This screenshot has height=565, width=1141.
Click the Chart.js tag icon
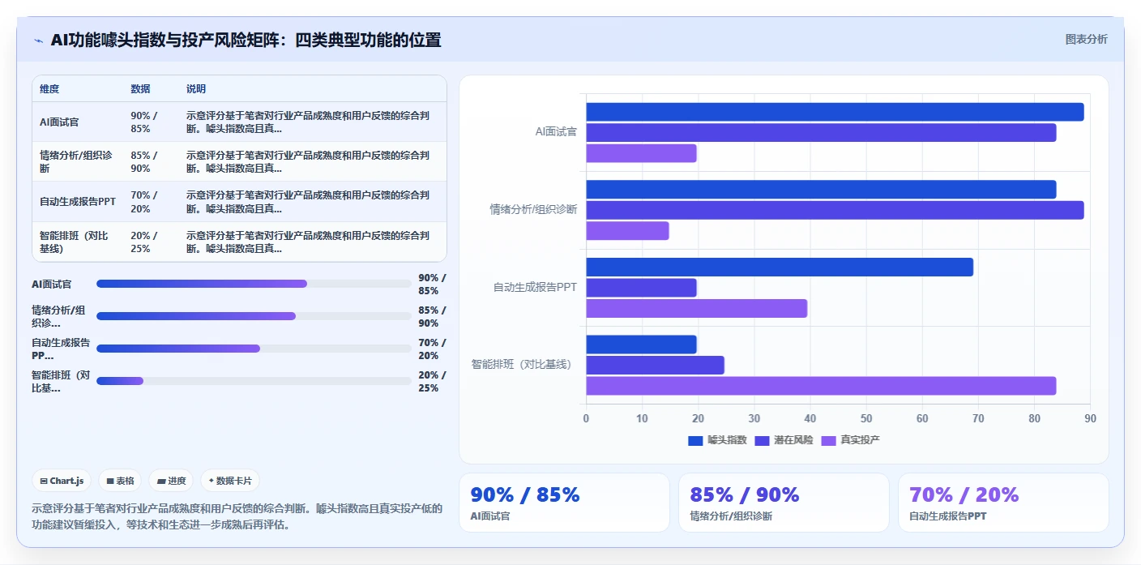pyautogui.click(x=44, y=481)
